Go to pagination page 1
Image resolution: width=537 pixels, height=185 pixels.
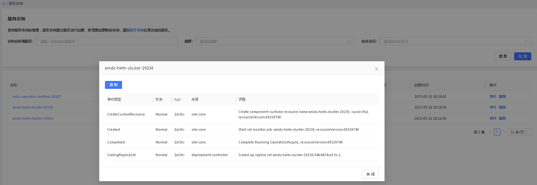click(497, 132)
